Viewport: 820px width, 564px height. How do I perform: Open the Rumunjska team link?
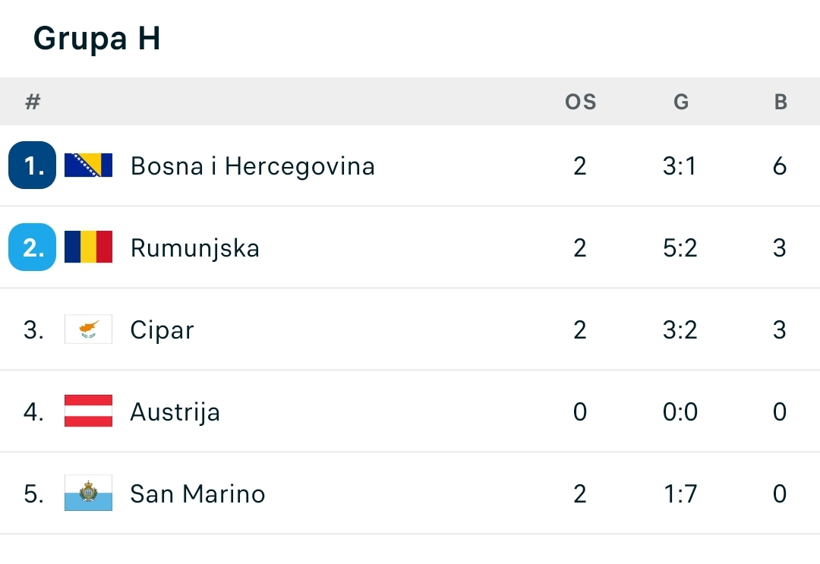(195, 247)
